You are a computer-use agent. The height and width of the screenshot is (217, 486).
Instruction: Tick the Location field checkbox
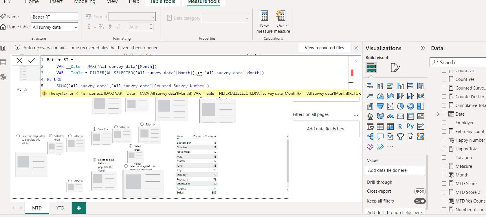coord(444,157)
